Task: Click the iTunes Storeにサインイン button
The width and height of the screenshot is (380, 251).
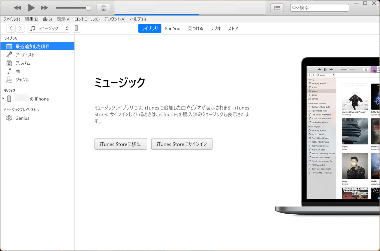Action: (x=182, y=144)
